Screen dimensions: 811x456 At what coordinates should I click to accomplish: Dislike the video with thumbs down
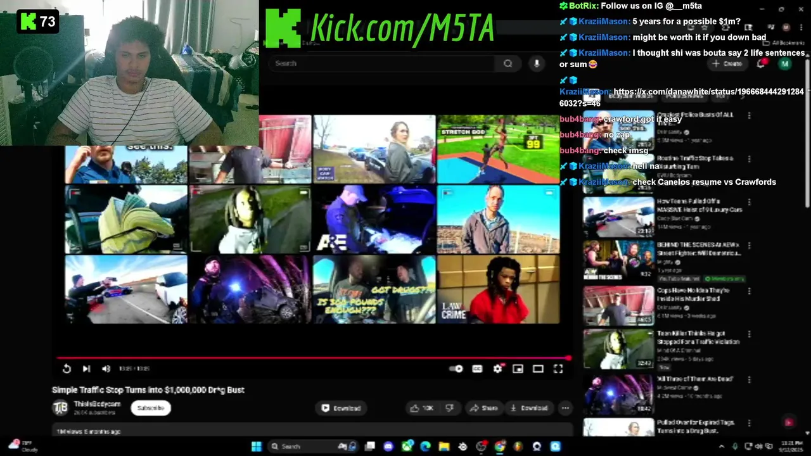449,408
